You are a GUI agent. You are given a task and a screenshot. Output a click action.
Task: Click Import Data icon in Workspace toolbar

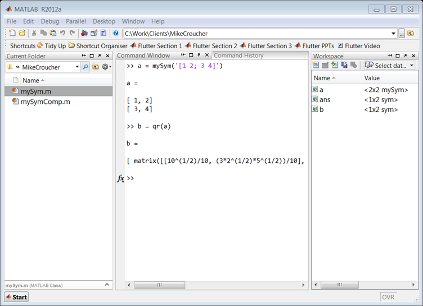pos(335,66)
